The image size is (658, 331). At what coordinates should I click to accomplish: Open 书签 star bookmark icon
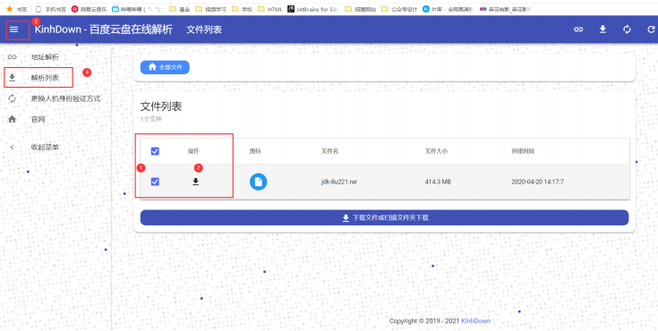coord(10,9)
